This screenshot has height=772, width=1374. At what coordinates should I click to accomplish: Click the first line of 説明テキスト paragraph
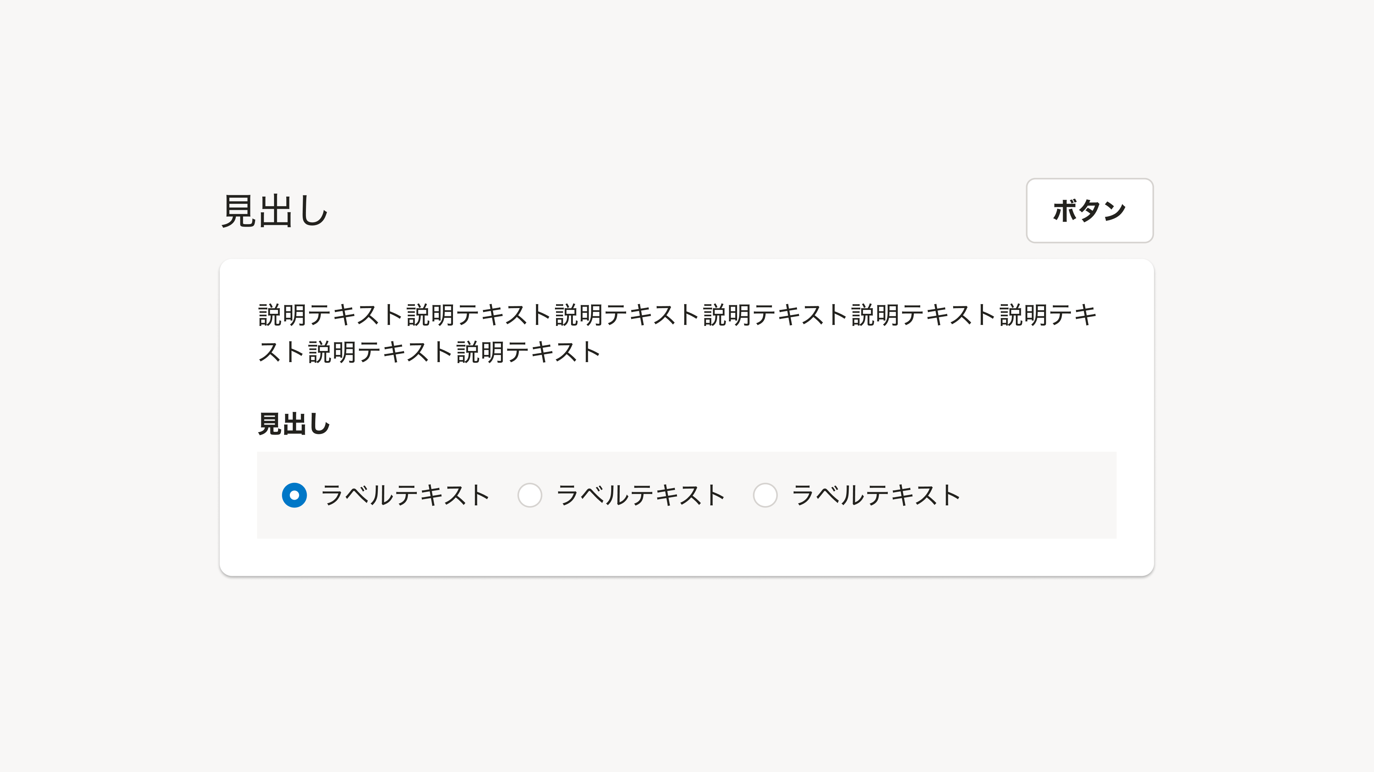[677, 315]
